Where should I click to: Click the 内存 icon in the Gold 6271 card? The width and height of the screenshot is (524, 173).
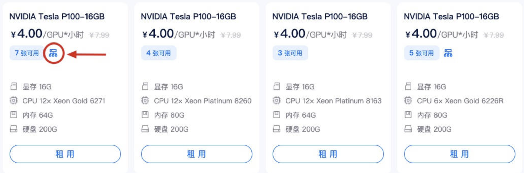click(x=14, y=115)
